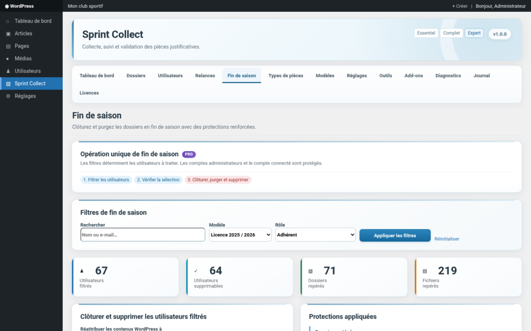Viewport: 531px width, 331px height.
Task: Open Articles in sidebar menu
Action: 31,34
